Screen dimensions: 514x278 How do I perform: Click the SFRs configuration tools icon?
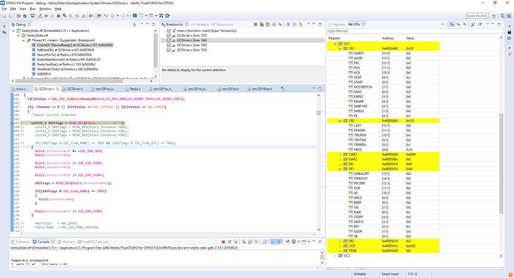[x=473, y=24]
